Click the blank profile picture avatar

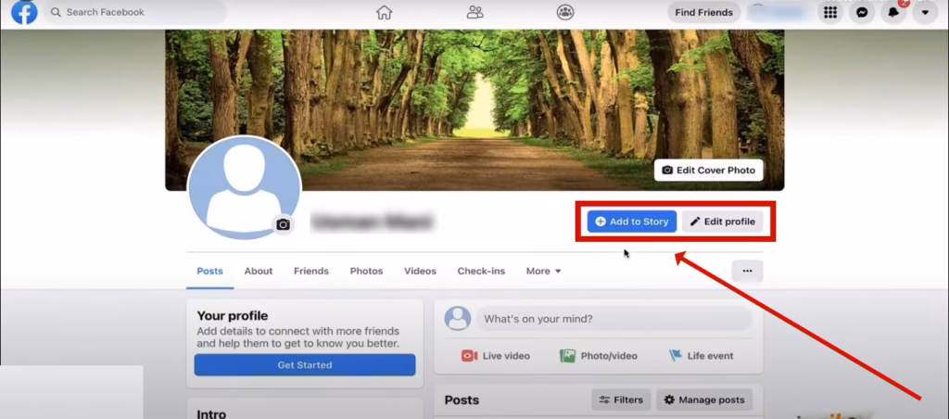pyautogui.click(x=244, y=187)
